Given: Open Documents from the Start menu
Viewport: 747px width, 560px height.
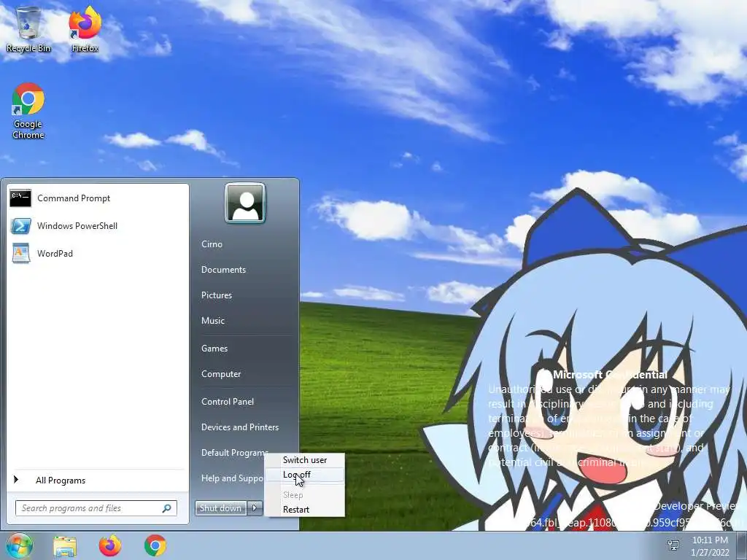Looking at the screenshot, I should pyautogui.click(x=223, y=270).
